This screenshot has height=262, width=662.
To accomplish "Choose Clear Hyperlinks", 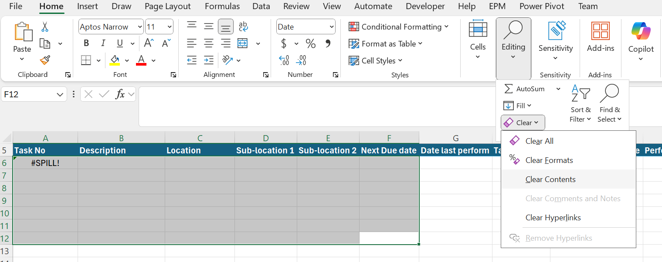I will point(568,218).
